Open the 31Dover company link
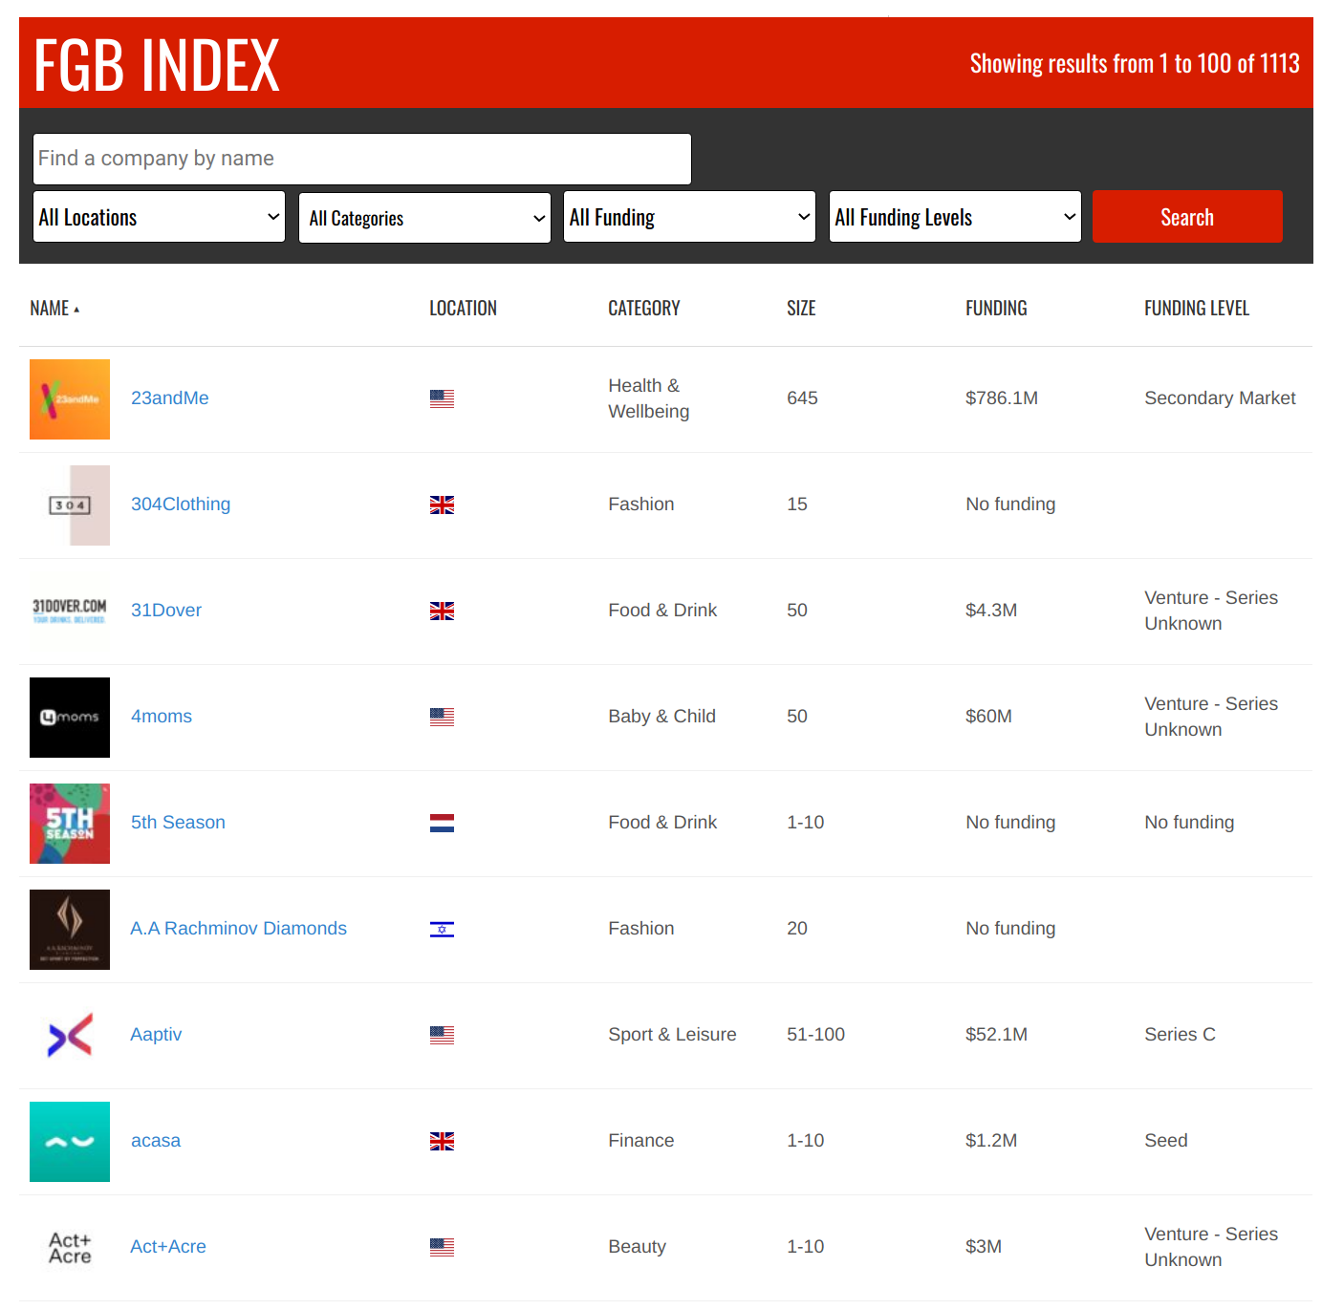The image size is (1322, 1310). coord(166,611)
